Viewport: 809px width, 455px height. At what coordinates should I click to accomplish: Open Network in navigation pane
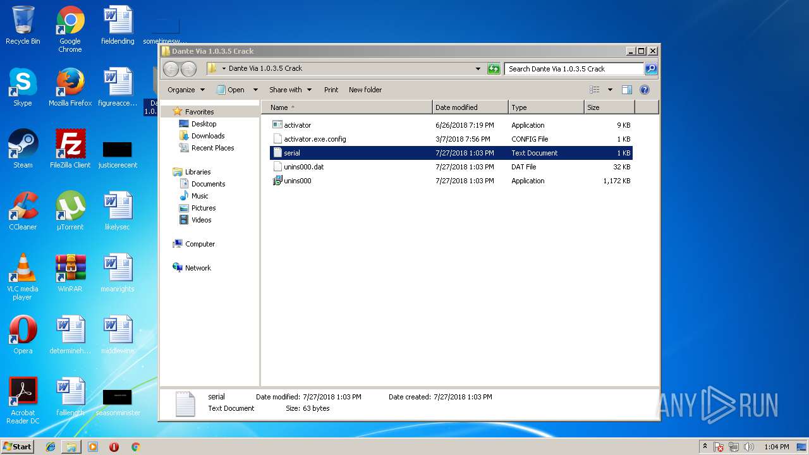coord(192,268)
